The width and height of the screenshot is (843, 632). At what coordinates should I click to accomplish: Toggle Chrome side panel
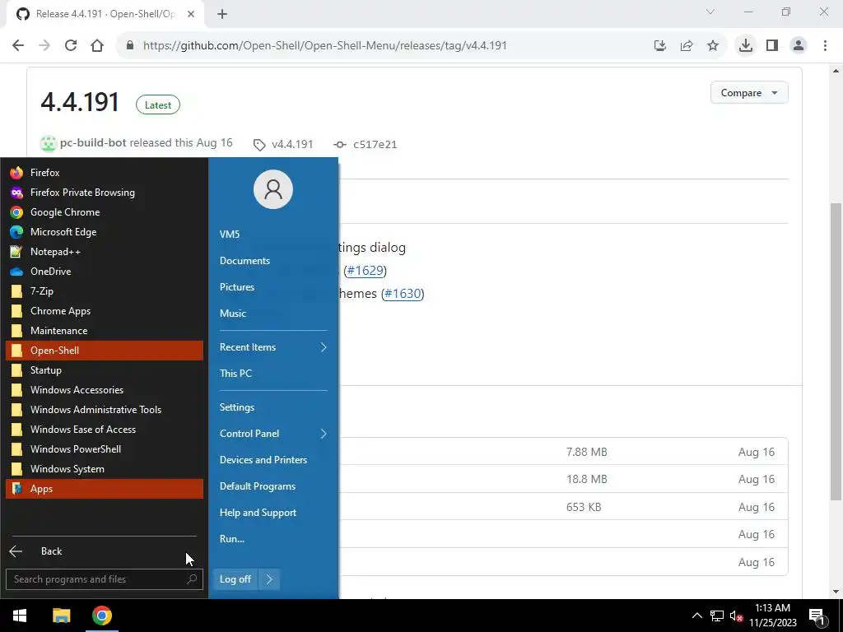tap(772, 46)
